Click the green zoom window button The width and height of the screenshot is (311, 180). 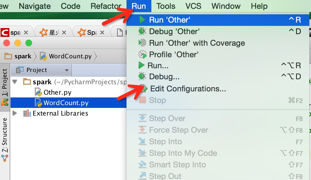tap(29, 43)
